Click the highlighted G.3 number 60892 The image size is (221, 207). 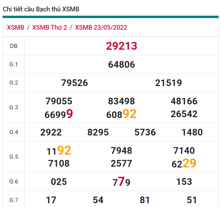tap(121, 114)
